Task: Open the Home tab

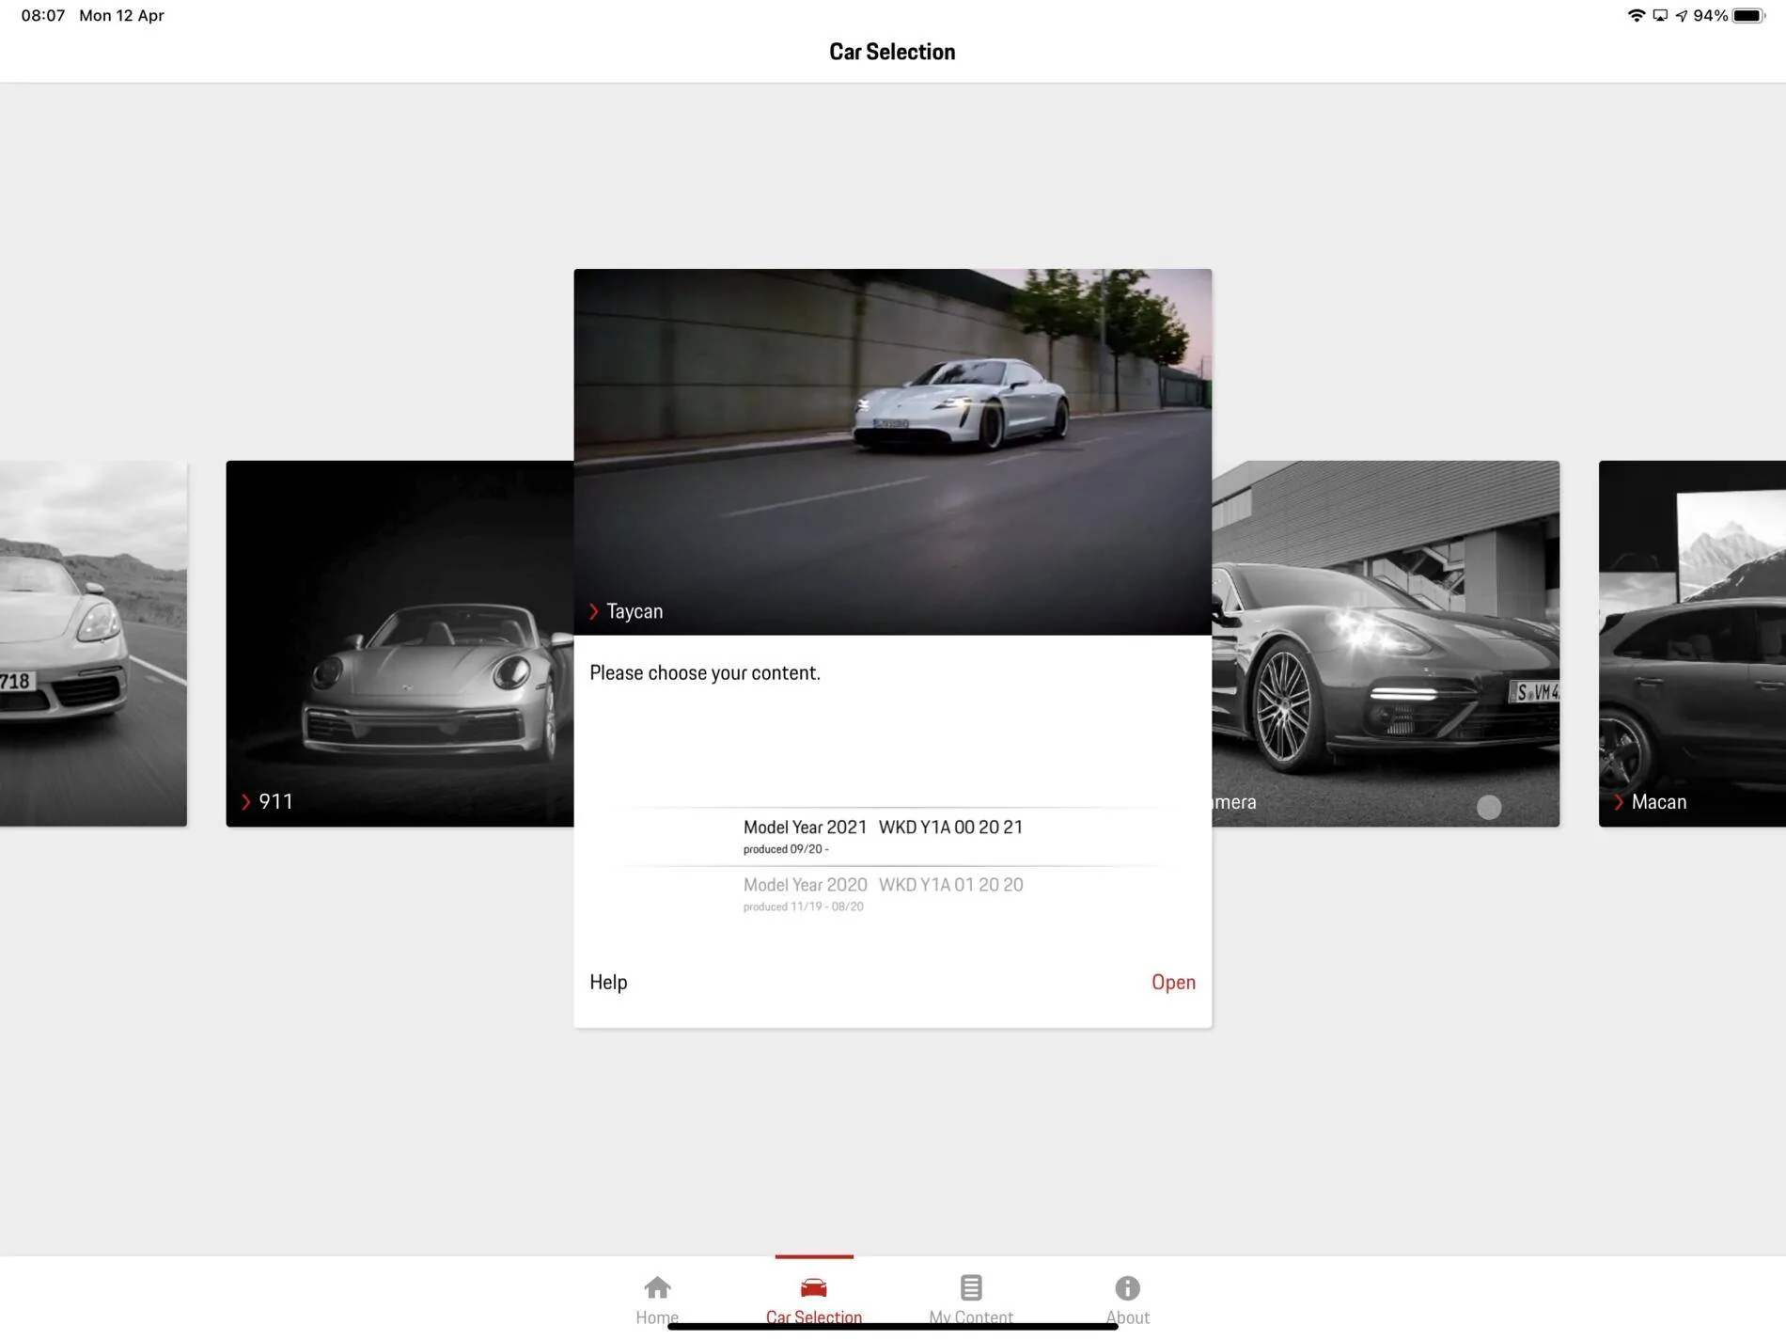Action: pyautogui.click(x=657, y=1299)
